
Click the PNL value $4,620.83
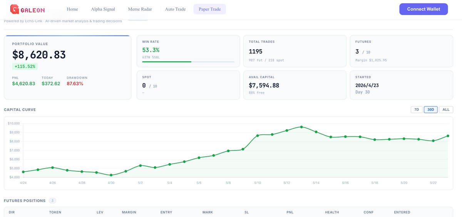click(x=23, y=83)
